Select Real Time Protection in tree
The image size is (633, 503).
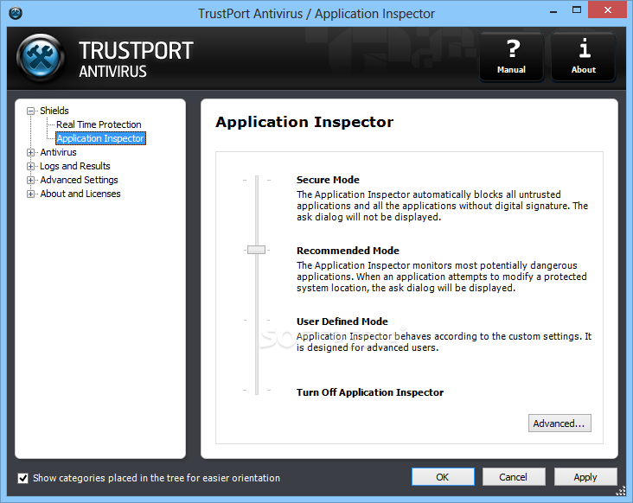pos(99,124)
